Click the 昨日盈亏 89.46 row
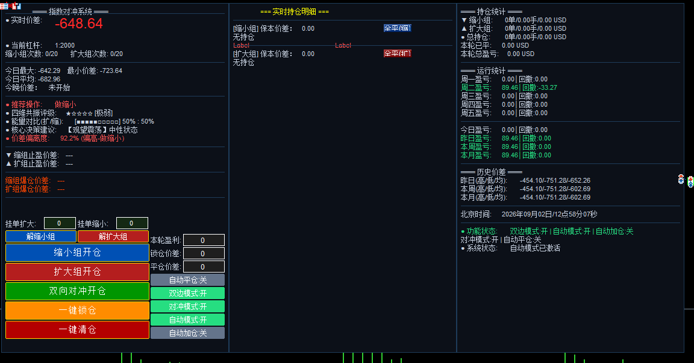Screen dimensions: 694x363 tap(506, 138)
